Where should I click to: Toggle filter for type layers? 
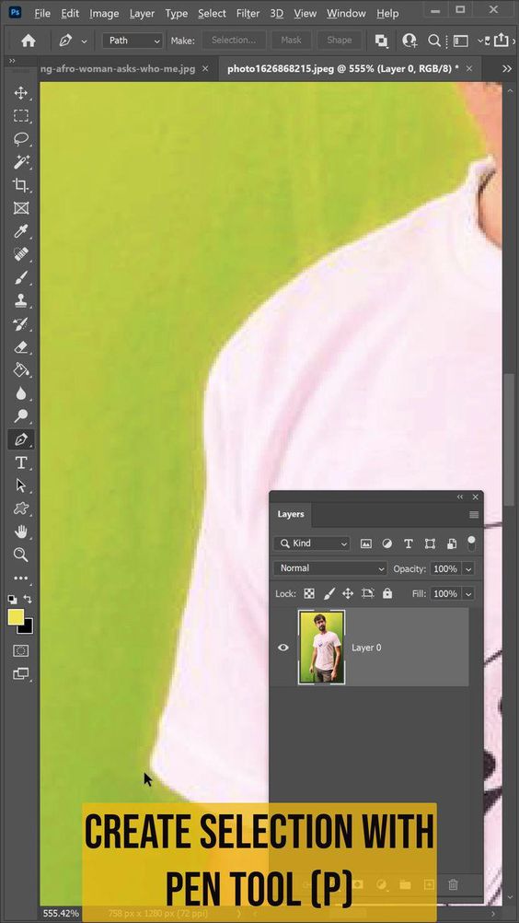[x=409, y=543]
